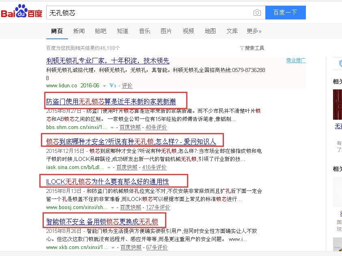This screenshot has height=256, width=342.
Task: Go to the 知道 tab
Action: [123, 31]
